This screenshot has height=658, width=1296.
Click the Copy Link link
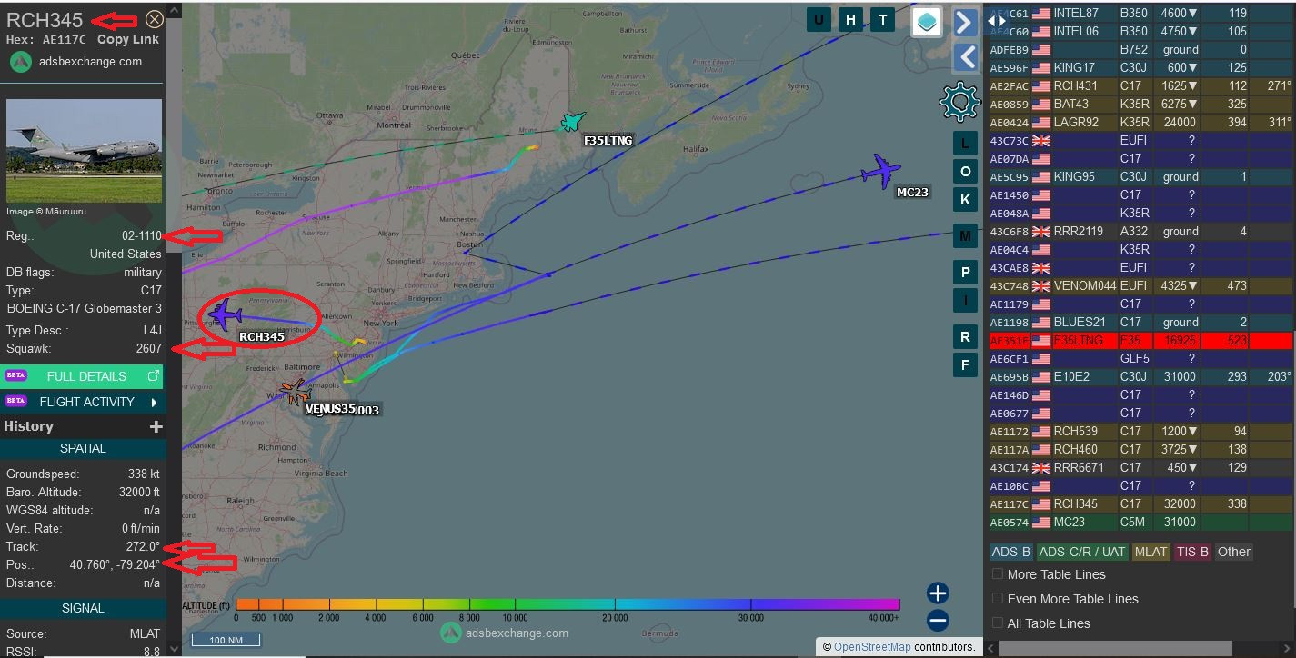127,39
